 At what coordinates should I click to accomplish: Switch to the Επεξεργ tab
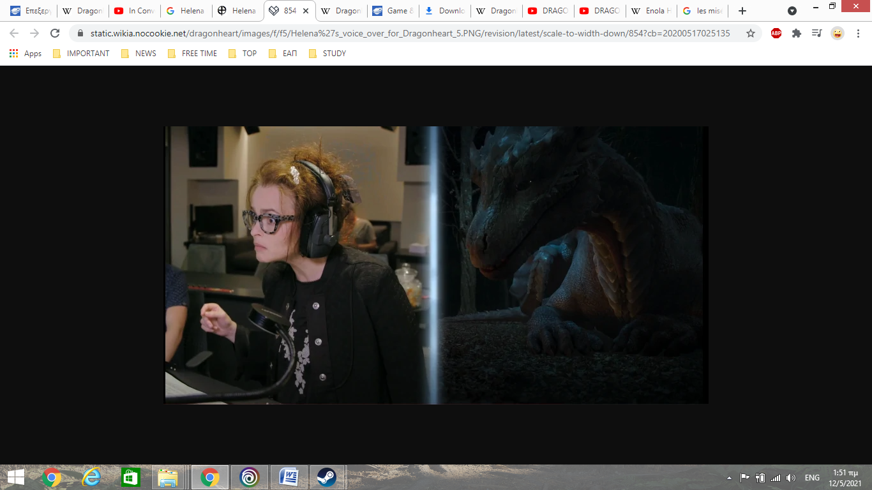[30, 11]
